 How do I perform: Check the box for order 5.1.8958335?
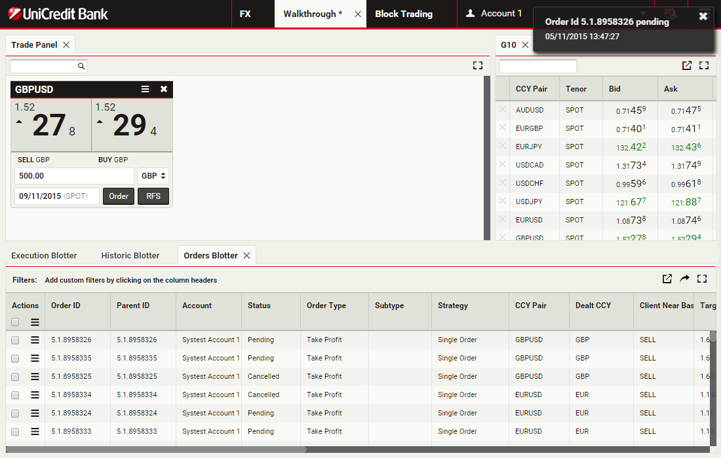coord(15,359)
